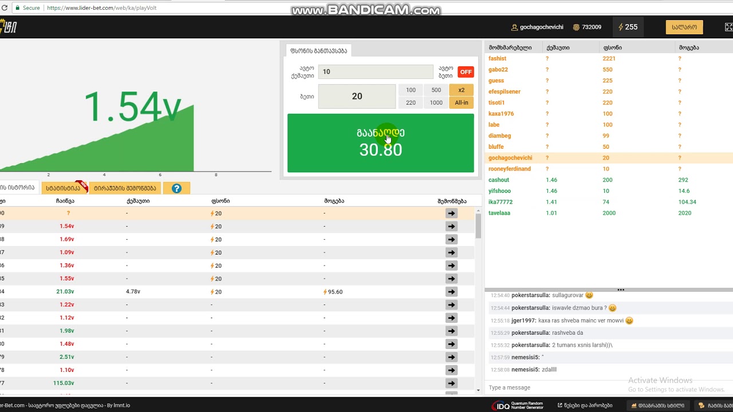Select the 1000 quick bet amount
733x412 pixels.
436,102
